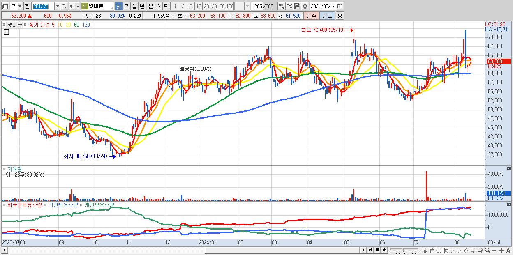Toggle the 넷마블 series marker checkbox

(x=4, y=25)
